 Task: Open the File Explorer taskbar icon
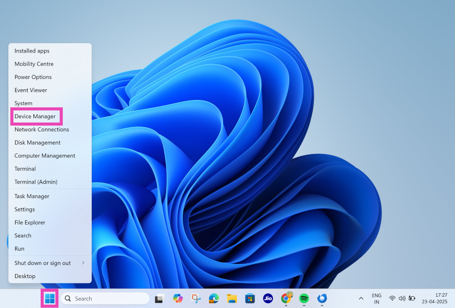point(232,298)
